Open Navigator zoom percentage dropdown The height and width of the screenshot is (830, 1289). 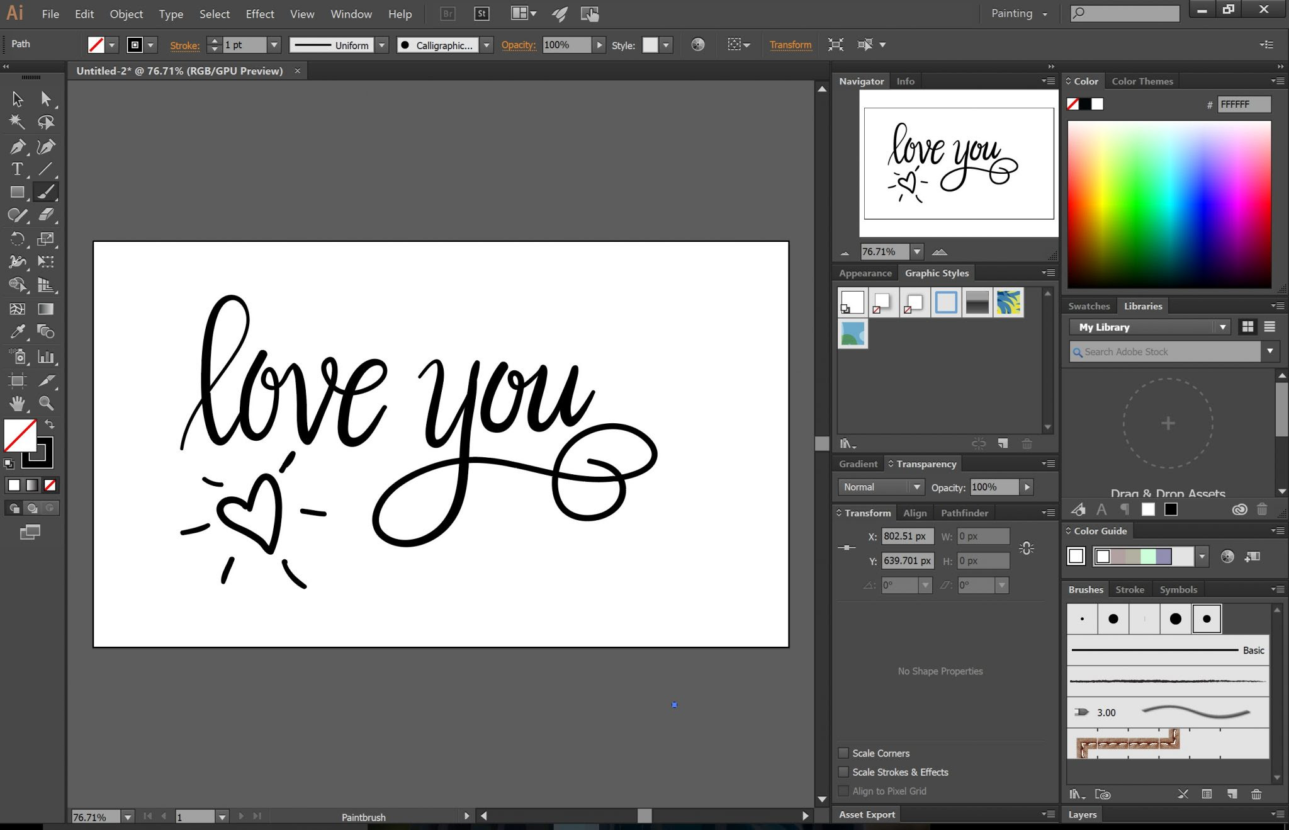[917, 252]
